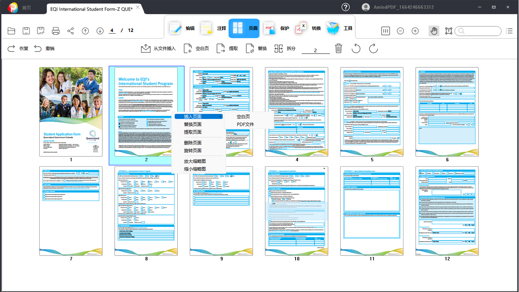Click the Open folder icon
This screenshot has height=292, width=519.
[x=11, y=31]
